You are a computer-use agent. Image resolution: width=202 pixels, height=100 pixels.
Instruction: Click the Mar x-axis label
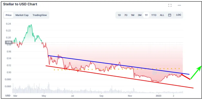15,96
